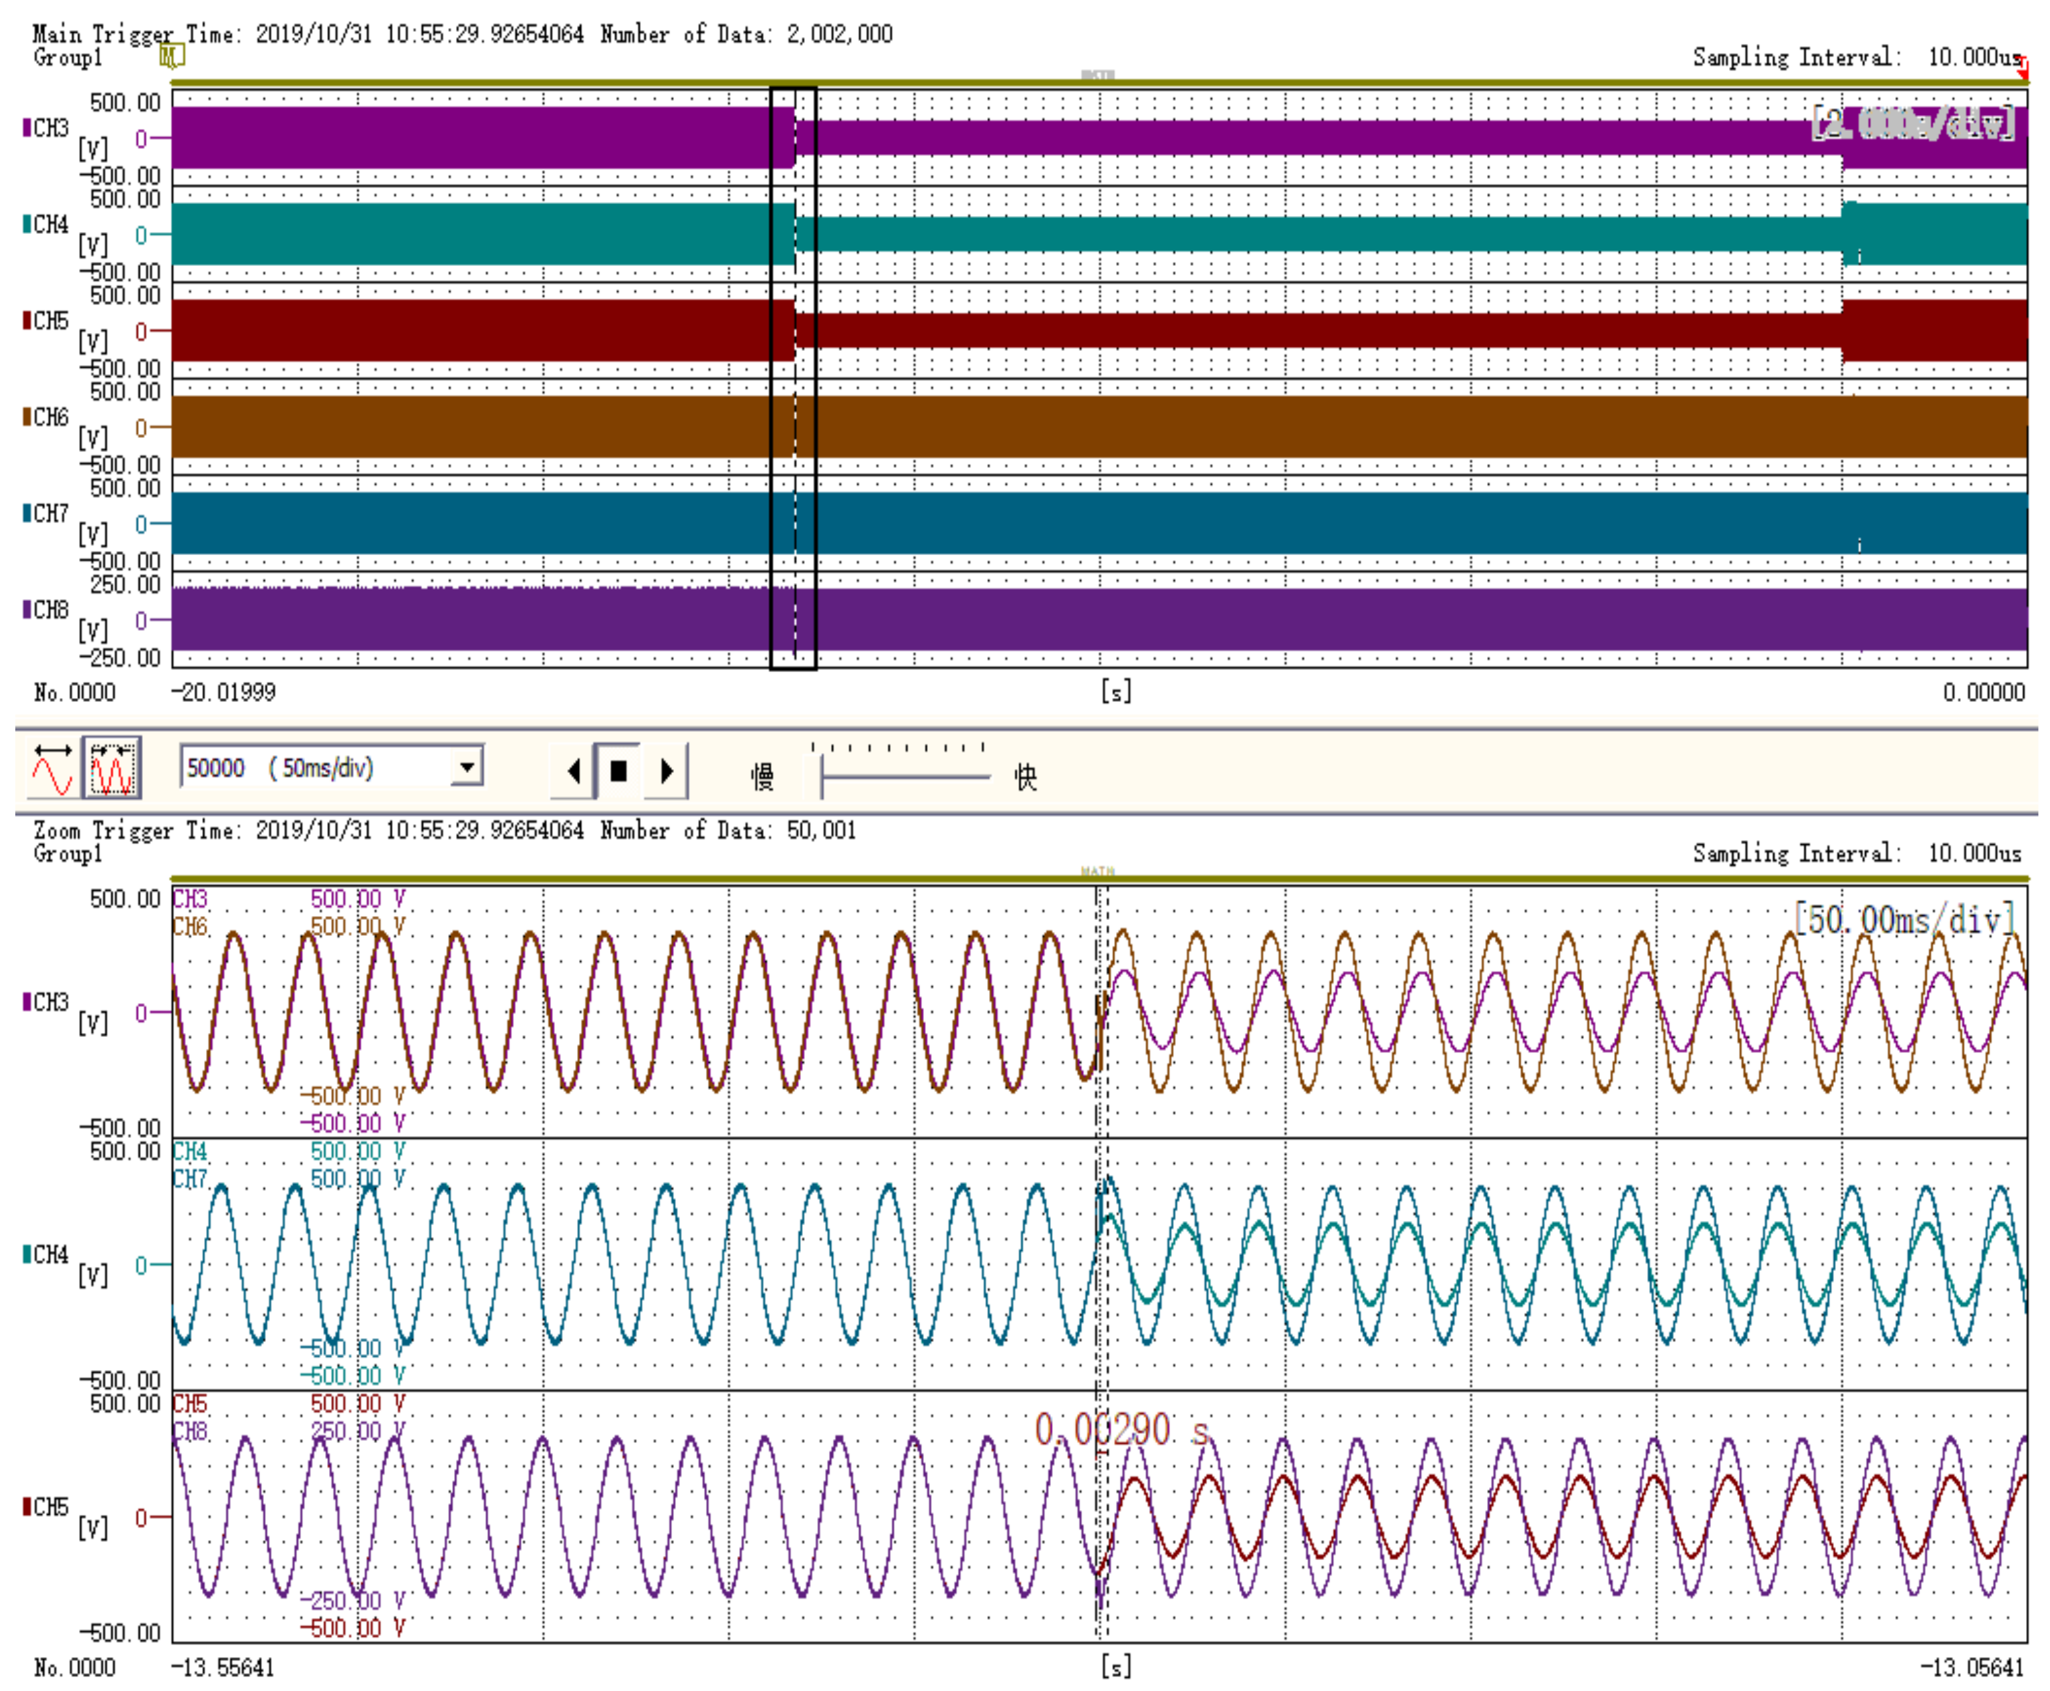Image resolution: width=2050 pixels, height=1691 pixels.
Task: Click the CH7 blue color marker in main view
Action: click(x=27, y=513)
